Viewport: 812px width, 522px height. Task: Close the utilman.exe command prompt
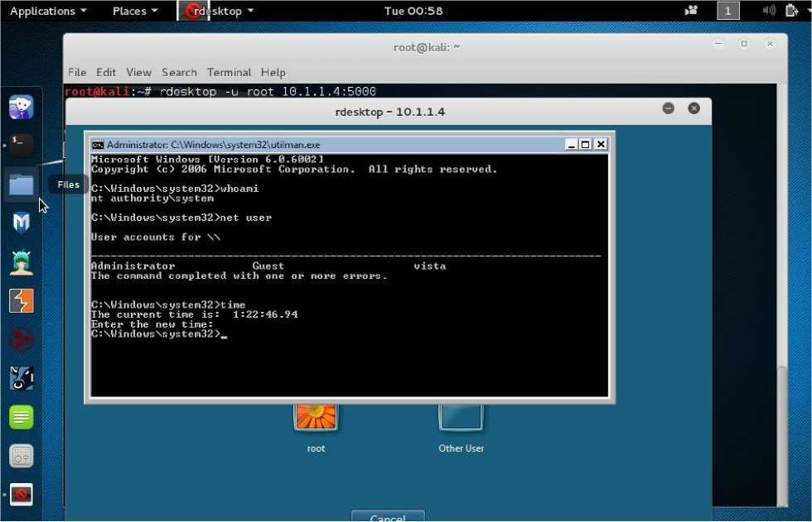[x=600, y=145]
